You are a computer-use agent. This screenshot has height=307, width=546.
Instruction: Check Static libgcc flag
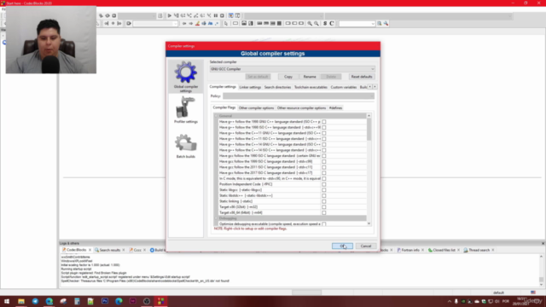324,190
